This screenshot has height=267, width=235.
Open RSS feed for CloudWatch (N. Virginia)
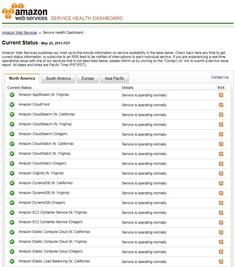[x=221, y=154]
